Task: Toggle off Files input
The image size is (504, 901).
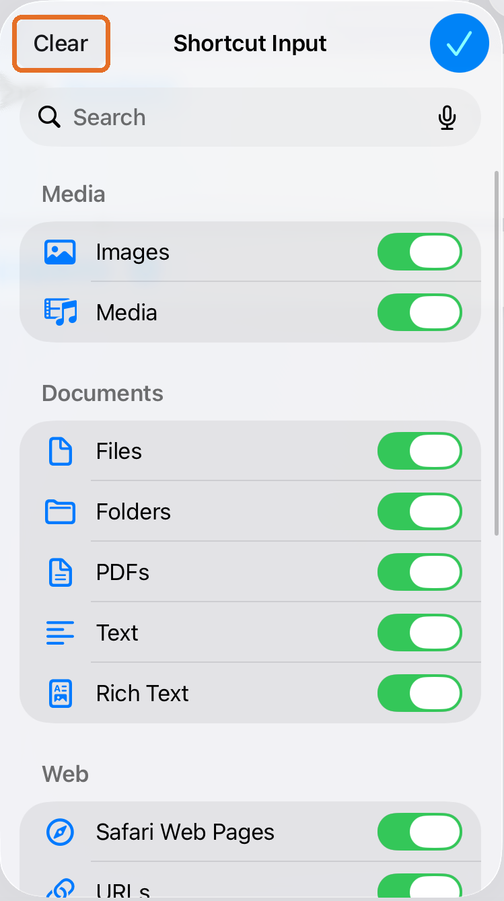Action: pos(420,451)
